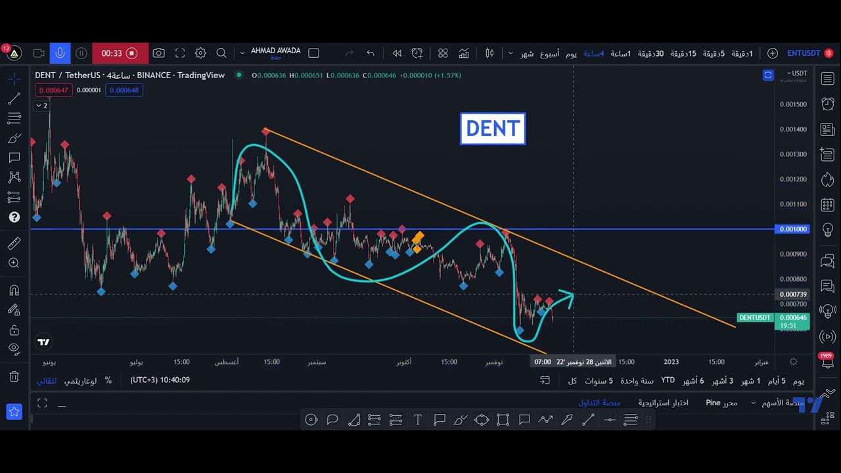
Task: Pause the screen recording
Action: (x=81, y=53)
